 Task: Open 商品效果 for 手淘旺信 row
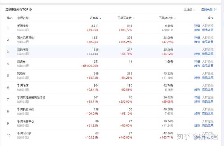[x=208, y=90]
